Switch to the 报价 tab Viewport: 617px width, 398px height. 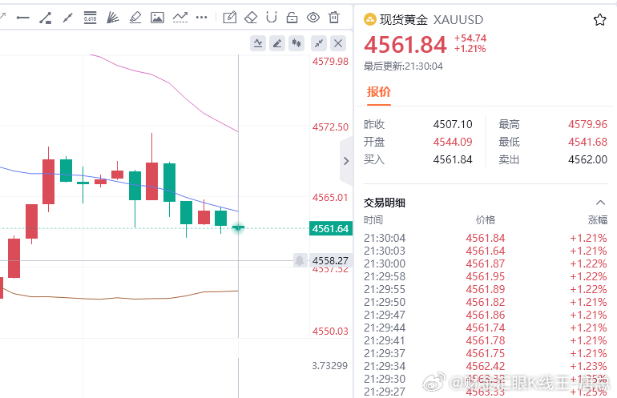pyautogui.click(x=378, y=92)
